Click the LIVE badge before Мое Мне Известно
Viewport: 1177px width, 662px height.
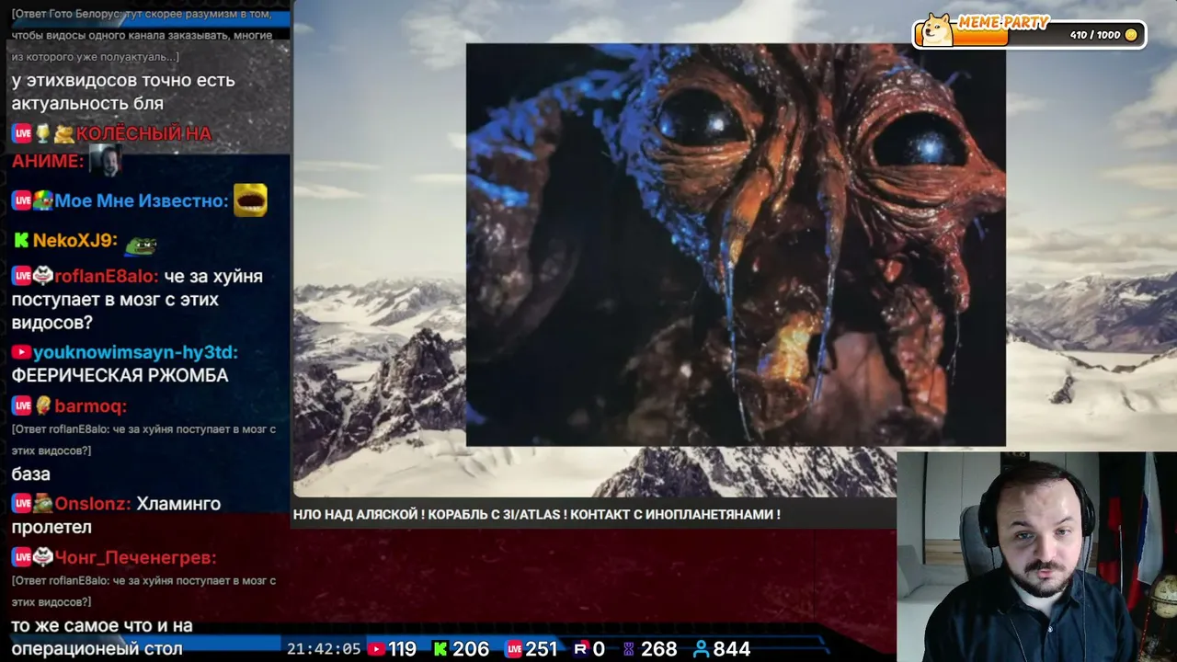click(x=22, y=200)
